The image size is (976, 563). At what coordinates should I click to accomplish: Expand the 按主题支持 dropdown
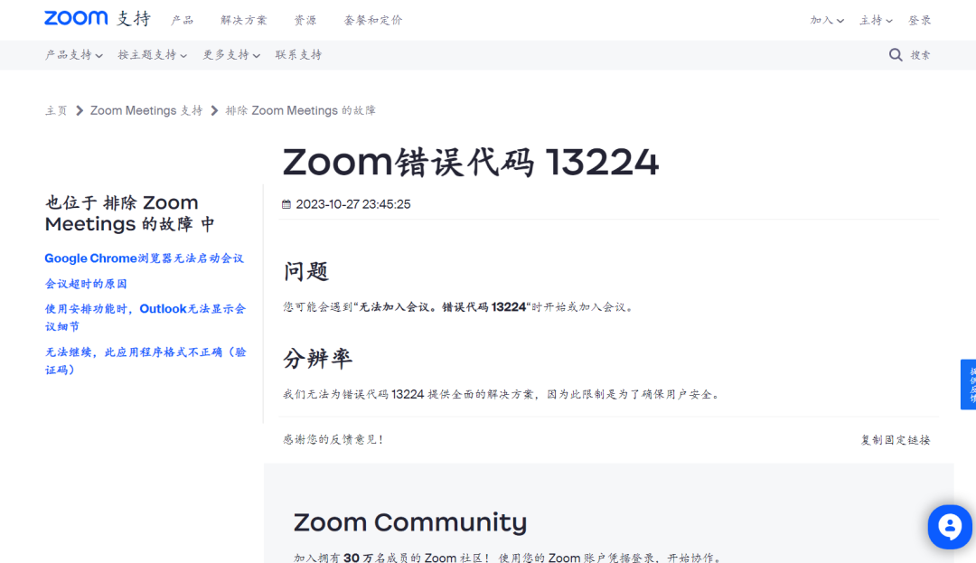pyautogui.click(x=153, y=55)
